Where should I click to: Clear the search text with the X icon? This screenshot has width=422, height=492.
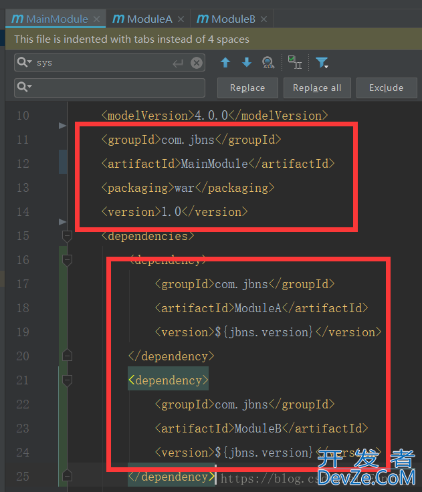pos(197,63)
